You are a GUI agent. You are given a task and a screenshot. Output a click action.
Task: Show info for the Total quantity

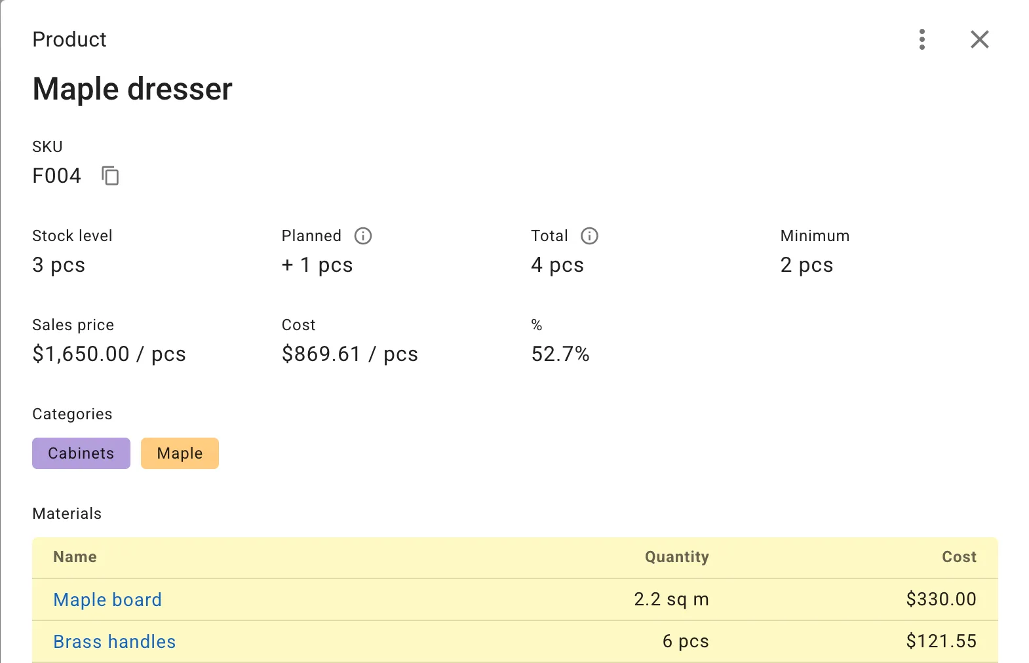(x=589, y=236)
